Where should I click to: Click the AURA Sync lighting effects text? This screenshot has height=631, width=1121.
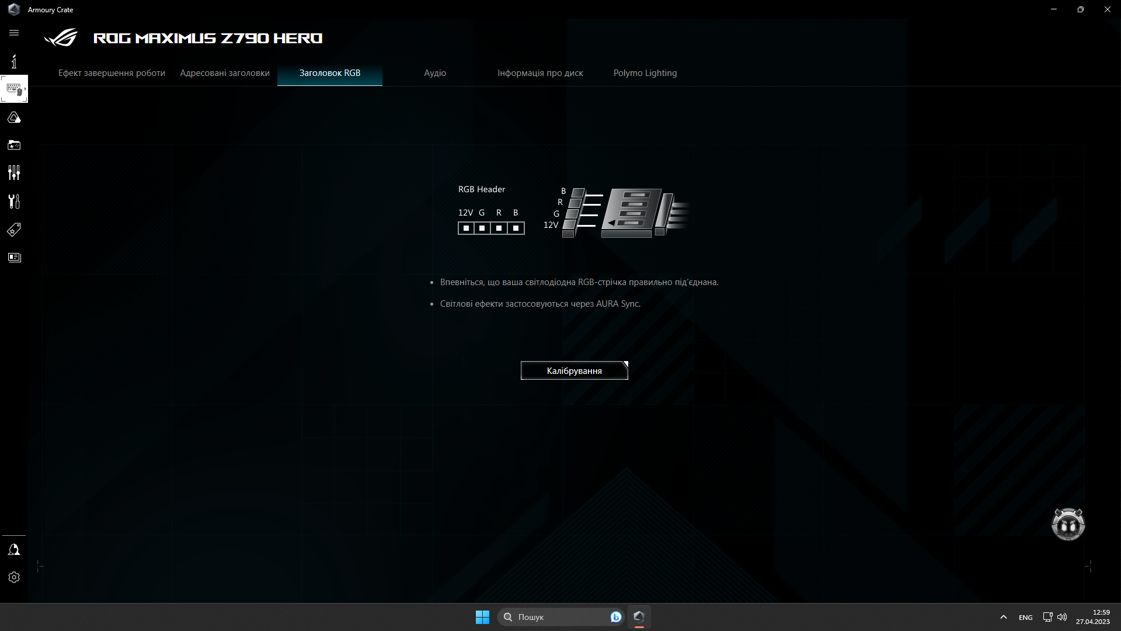540,304
